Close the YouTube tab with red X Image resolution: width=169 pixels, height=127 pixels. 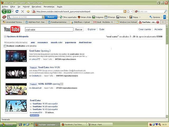click(x=158, y=22)
